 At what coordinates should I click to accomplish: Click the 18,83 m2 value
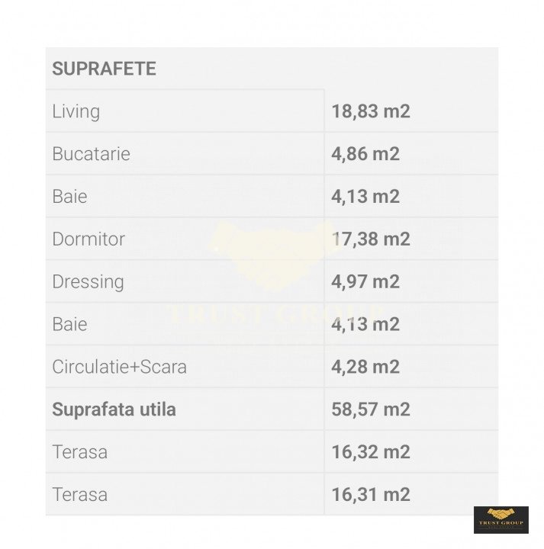pos(371,111)
